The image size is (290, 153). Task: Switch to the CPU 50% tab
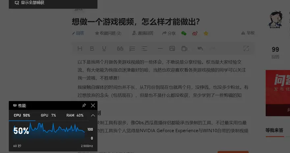coord(22,115)
